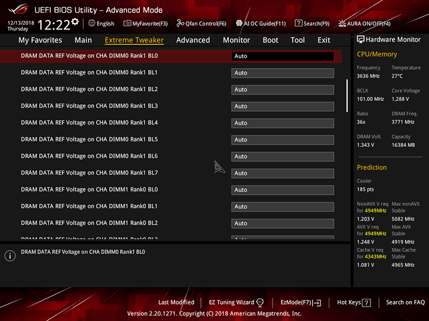
Task: Launch AI OC Guide(F11) icon
Action: (x=239, y=23)
